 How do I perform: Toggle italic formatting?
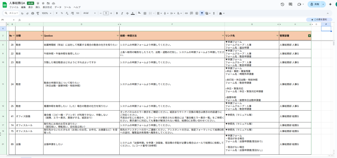[x=122, y=13]
